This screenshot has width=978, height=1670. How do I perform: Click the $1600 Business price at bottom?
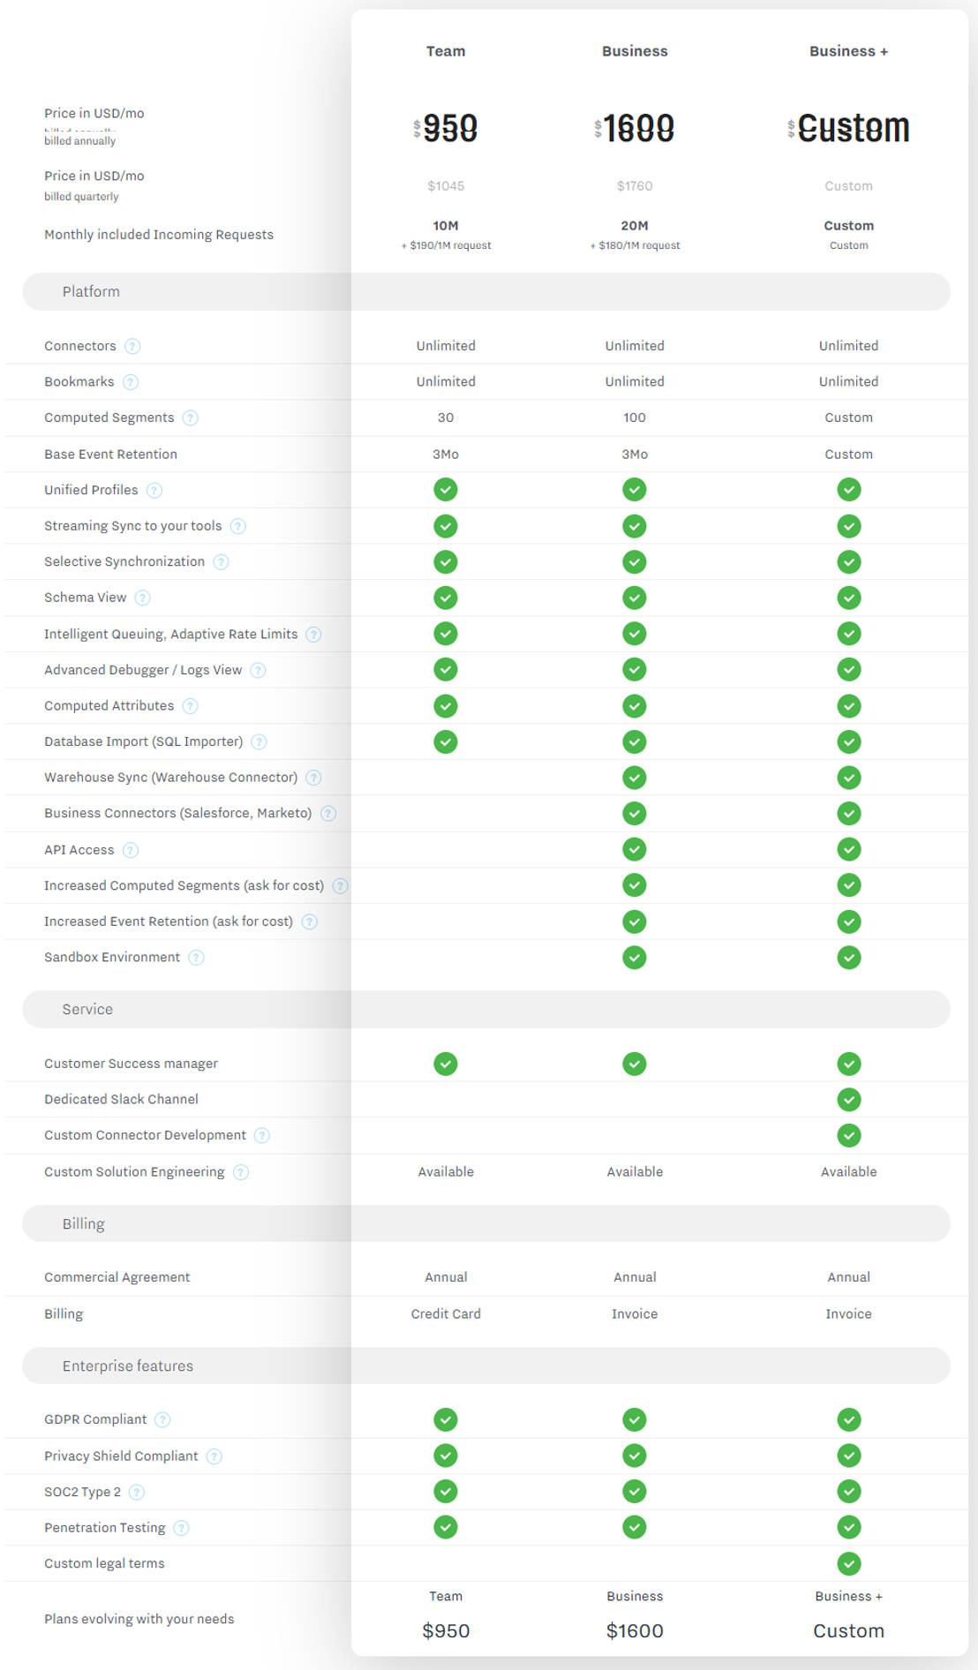pos(634,1630)
